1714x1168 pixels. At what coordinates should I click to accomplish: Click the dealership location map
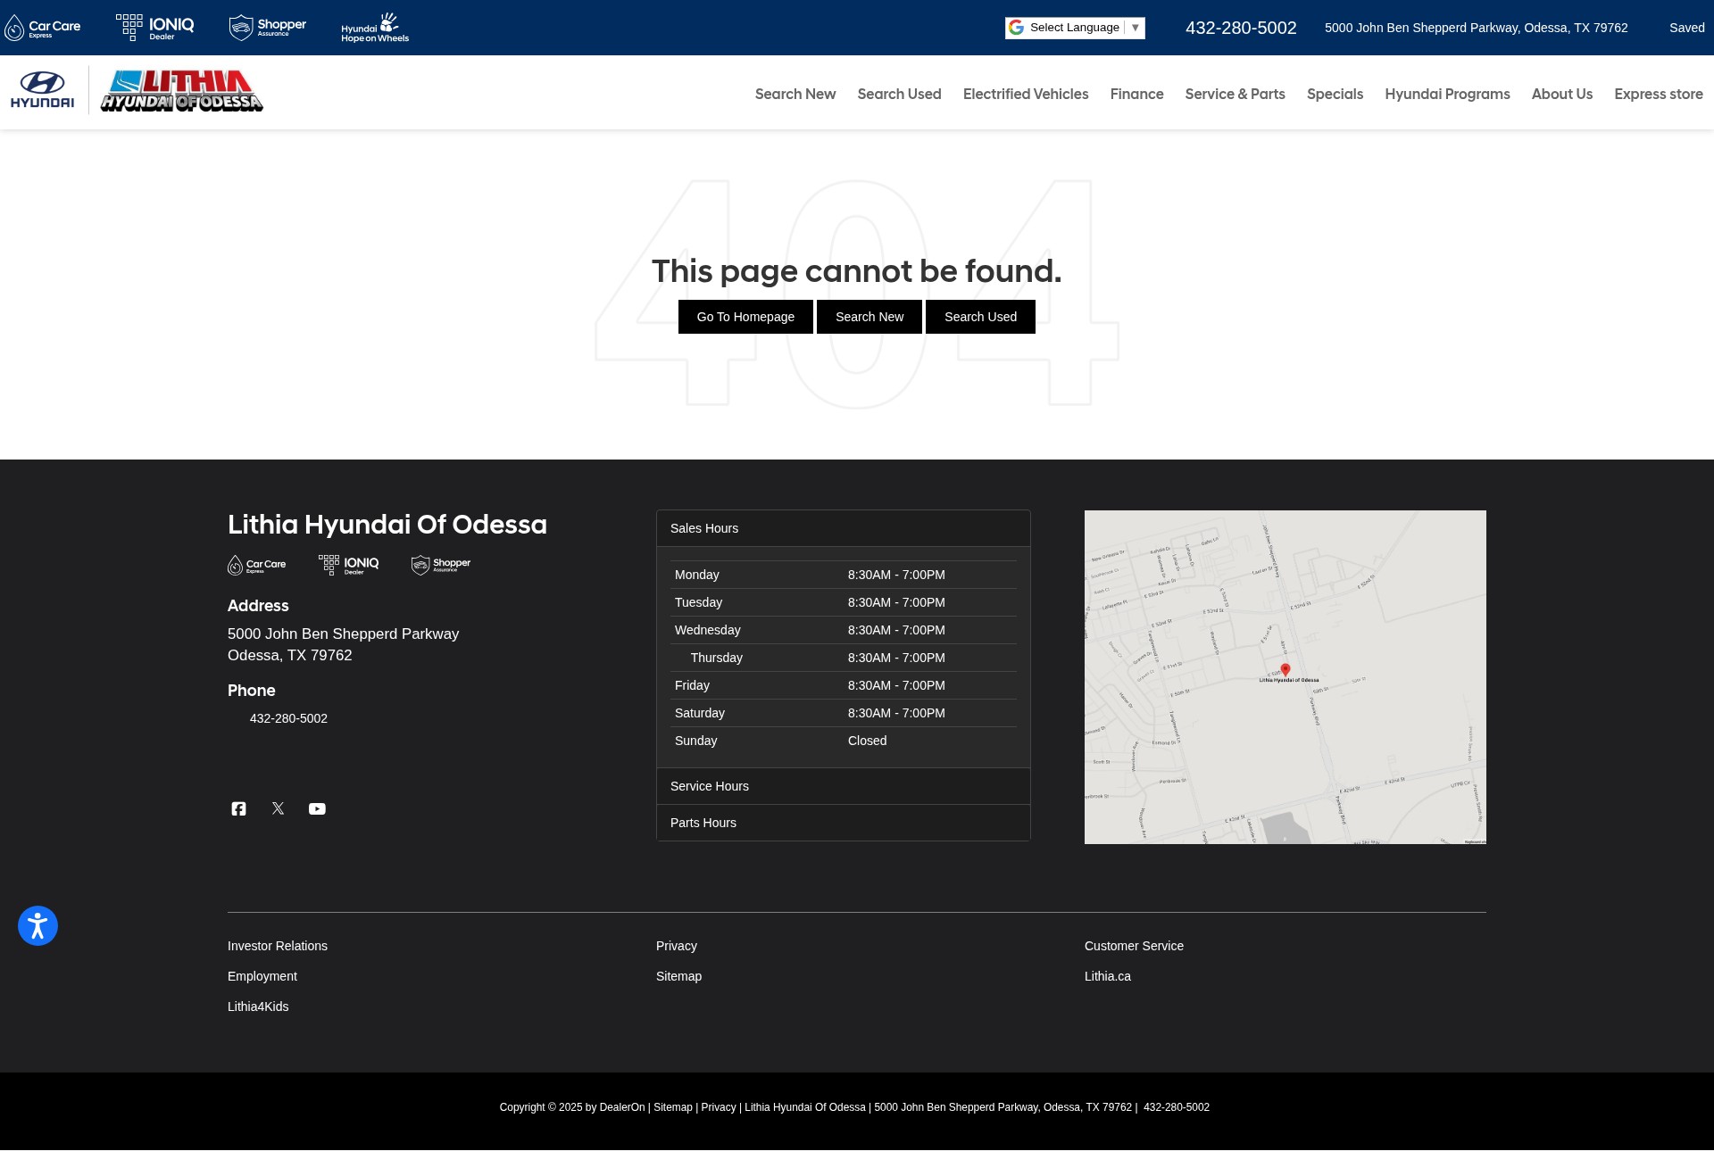pos(1285,677)
